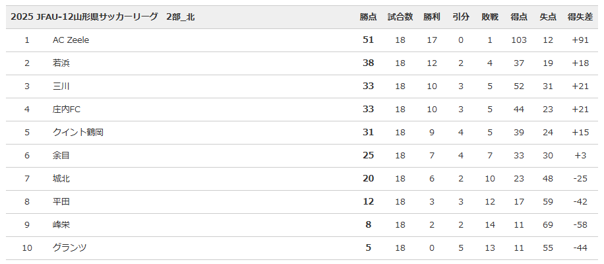Open the 三川 team entry
This screenshot has width=604, height=264.
(x=61, y=86)
